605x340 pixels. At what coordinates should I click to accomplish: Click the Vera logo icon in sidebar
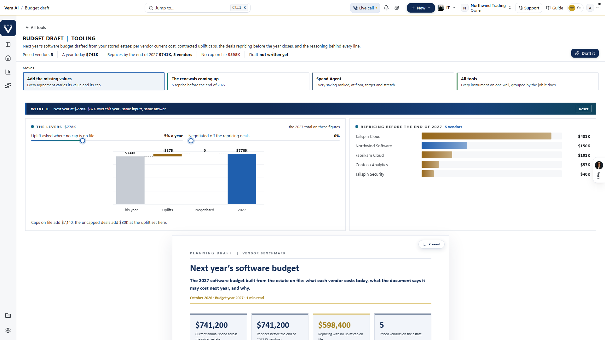(x=8, y=28)
